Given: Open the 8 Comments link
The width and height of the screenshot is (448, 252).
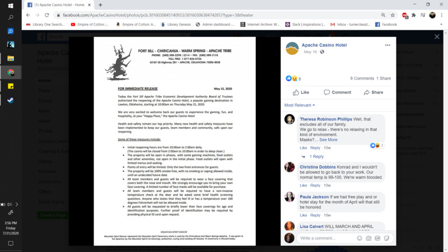Looking at the screenshot, I should (362, 78).
